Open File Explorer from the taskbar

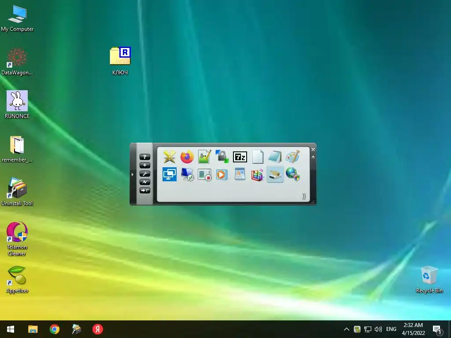pos(33,329)
